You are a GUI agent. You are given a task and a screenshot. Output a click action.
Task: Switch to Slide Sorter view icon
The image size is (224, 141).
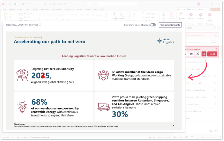pyautogui.click(x=181, y=137)
